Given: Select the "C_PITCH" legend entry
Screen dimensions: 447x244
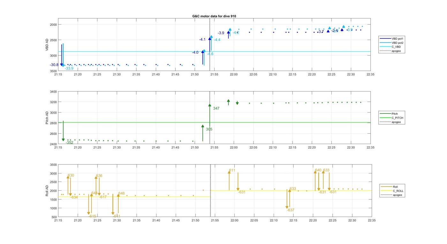Looking at the screenshot, I should click(392, 118).
